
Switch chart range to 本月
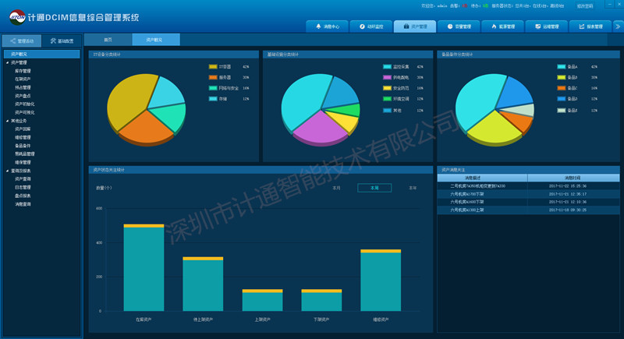coord(337,188)
